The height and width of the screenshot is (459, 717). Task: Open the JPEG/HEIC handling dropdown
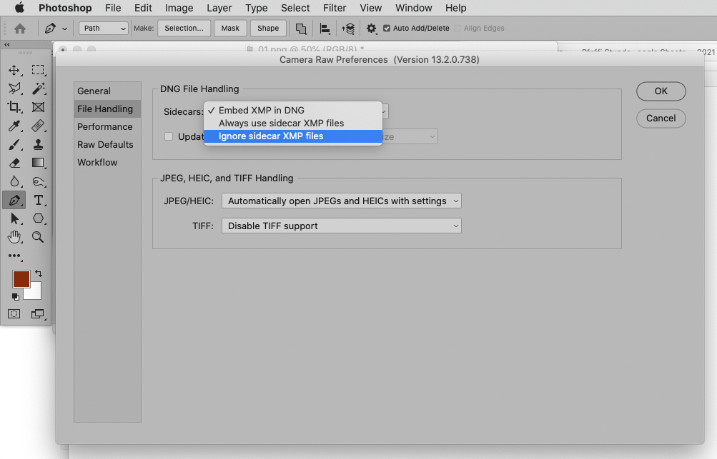[x=341, y=201]
